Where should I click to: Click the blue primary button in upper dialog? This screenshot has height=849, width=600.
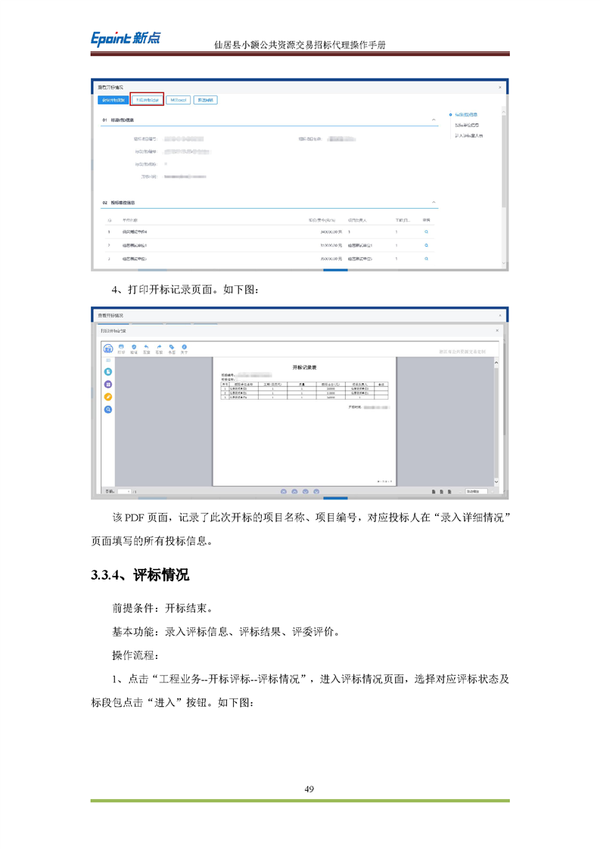[x=113, y=100]
